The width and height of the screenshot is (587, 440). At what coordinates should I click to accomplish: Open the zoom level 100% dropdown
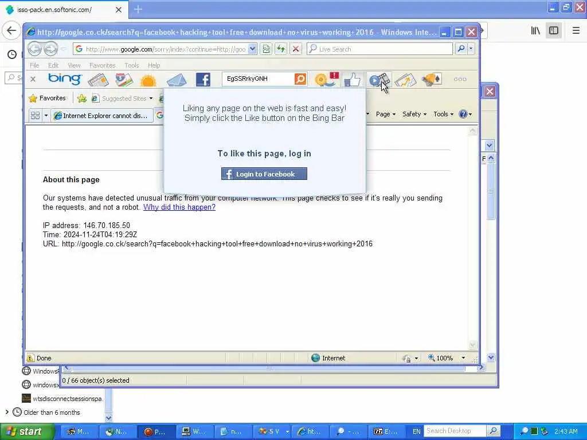463,358
